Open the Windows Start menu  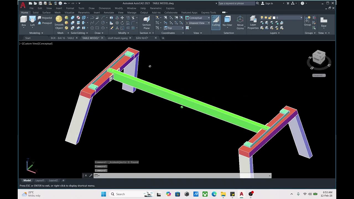(103, 194)
